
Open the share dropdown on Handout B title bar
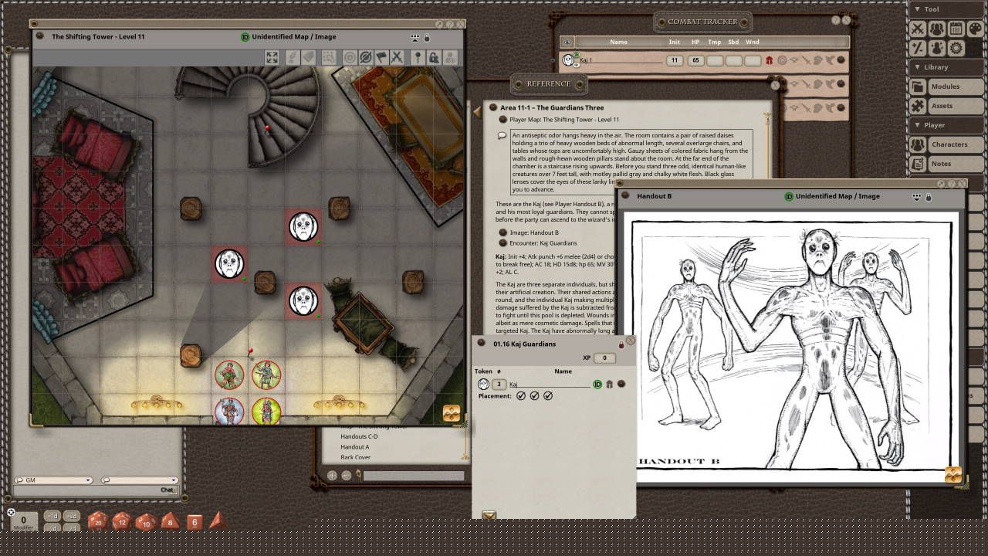pyautogui.click(x=917, y=197)
